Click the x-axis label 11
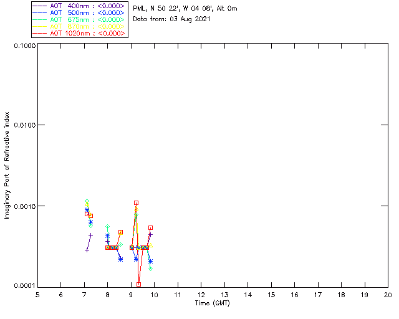Viewport: 399px width, 319px height. point(178,295)
